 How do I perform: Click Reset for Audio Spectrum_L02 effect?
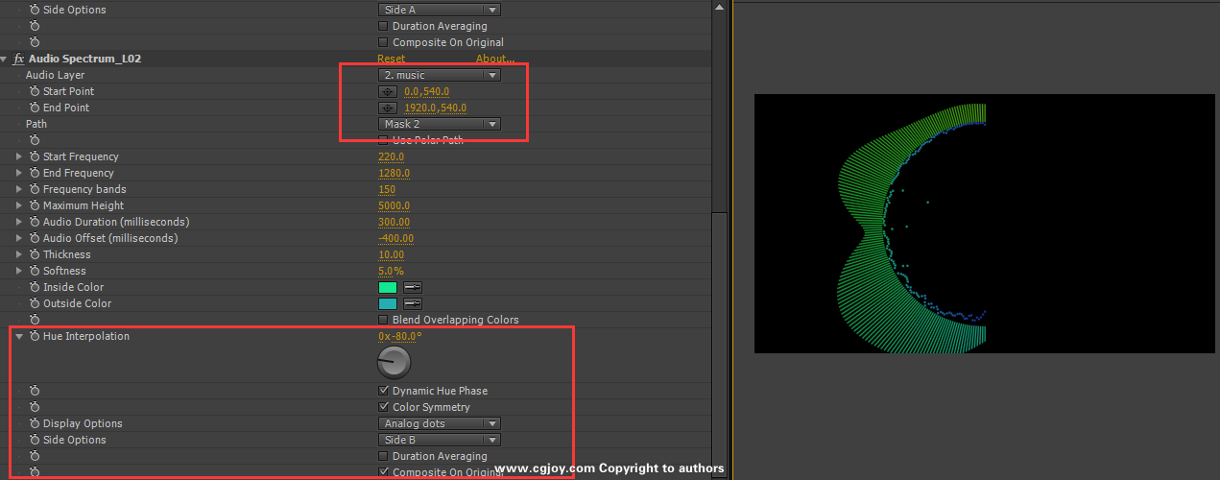pyautogui.click(x=391, y=59)
